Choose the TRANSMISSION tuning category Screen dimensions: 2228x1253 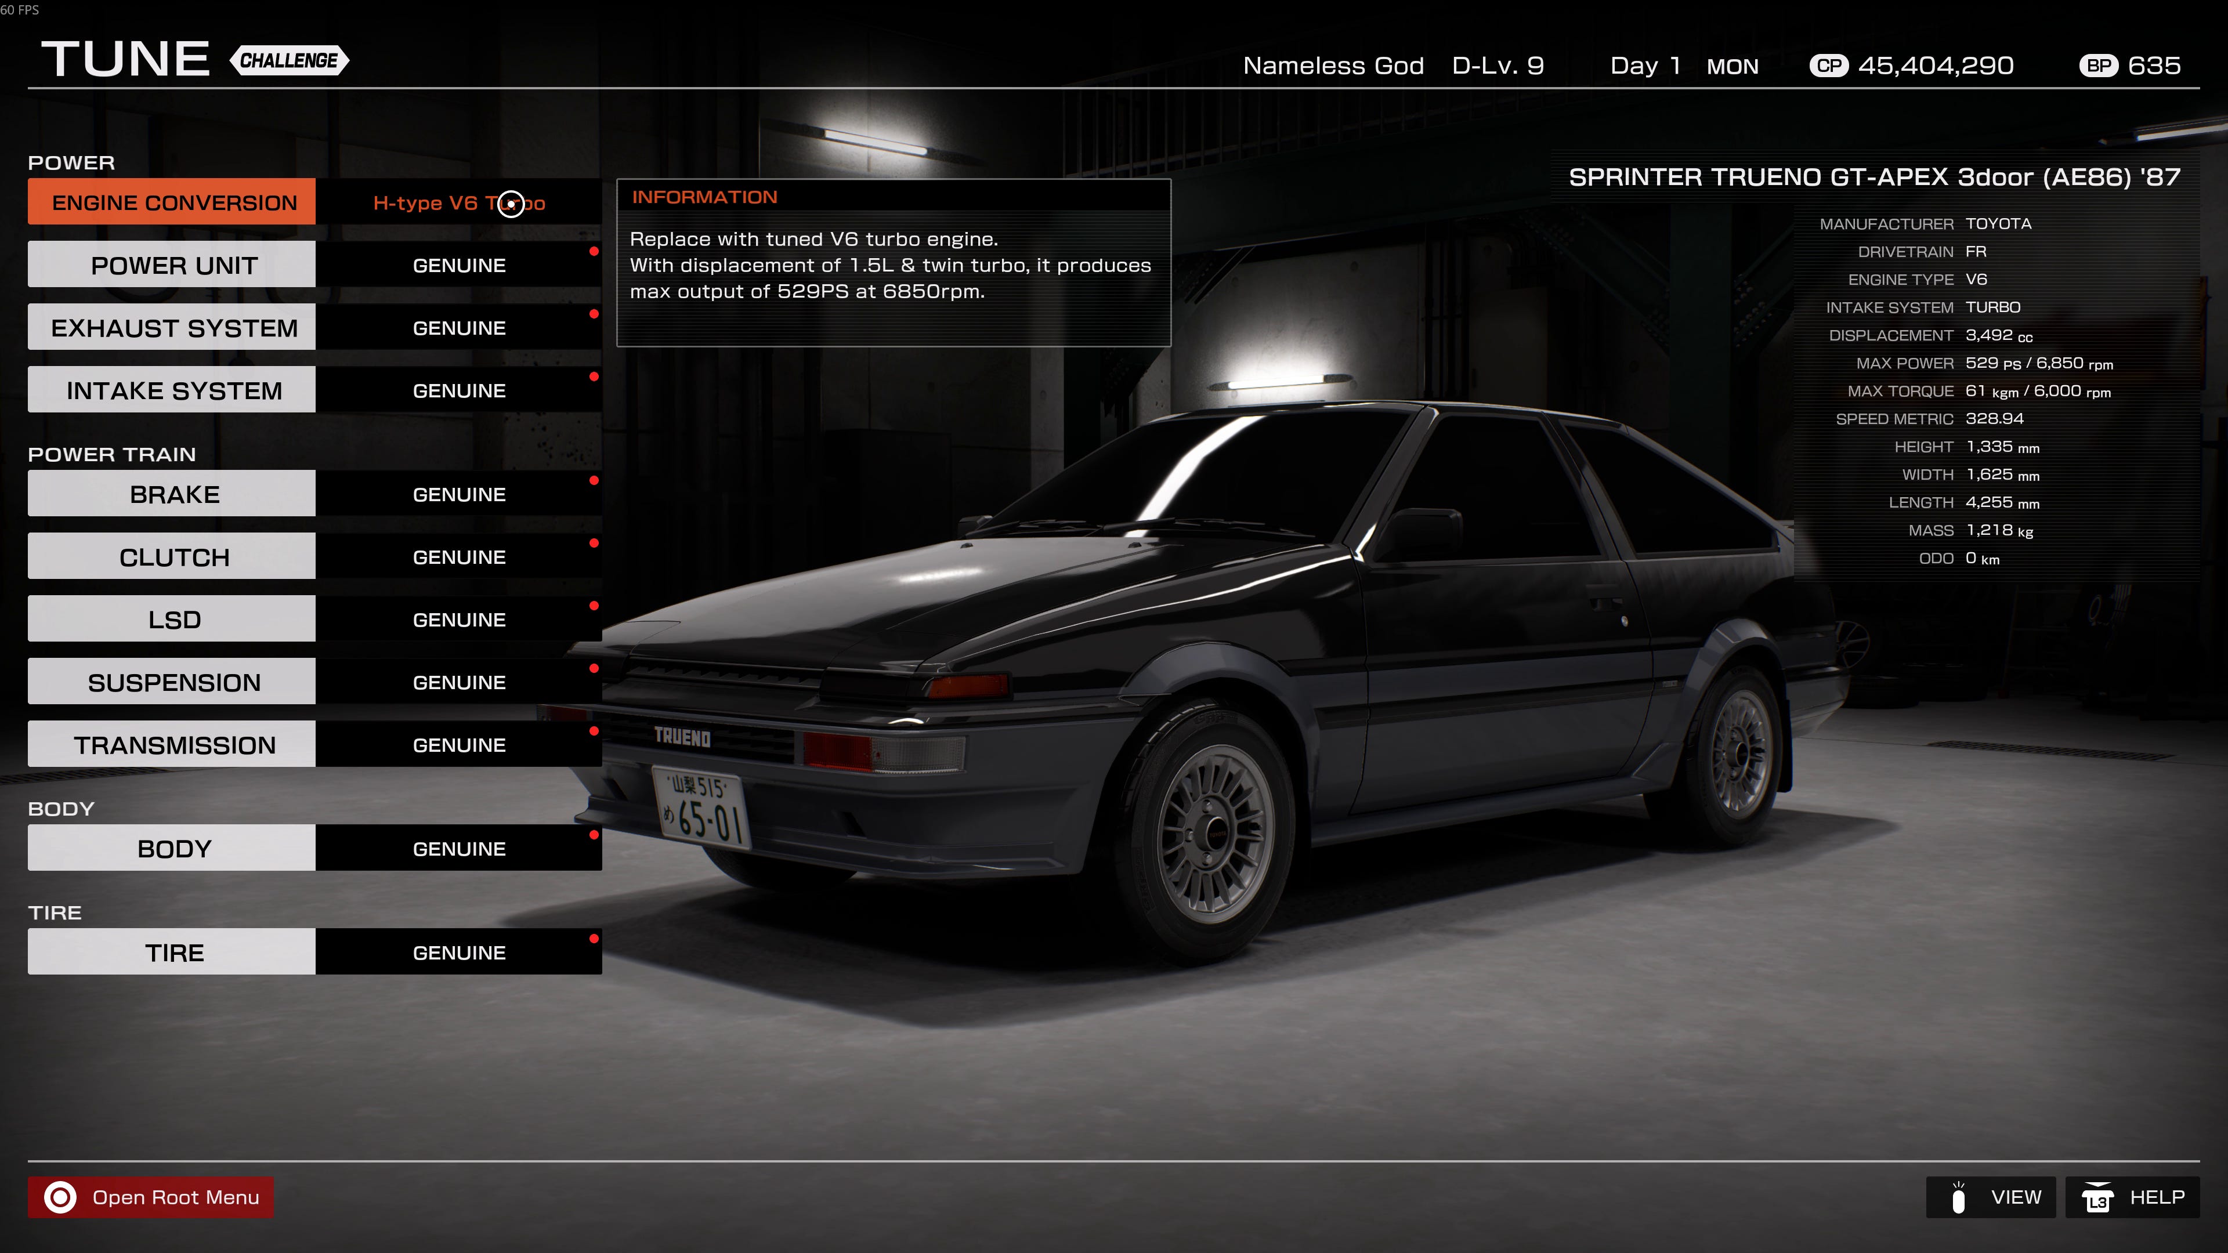coord(171,744)
